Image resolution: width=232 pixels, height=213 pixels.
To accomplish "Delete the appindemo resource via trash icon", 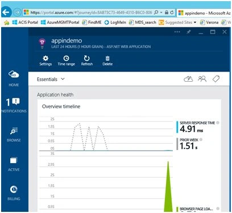I will click(107, 61).
